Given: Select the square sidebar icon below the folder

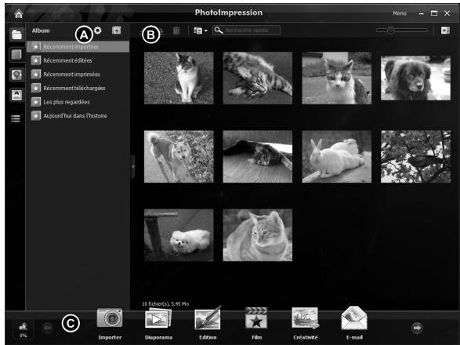Looking at the screenshot, I should [16, 55].
